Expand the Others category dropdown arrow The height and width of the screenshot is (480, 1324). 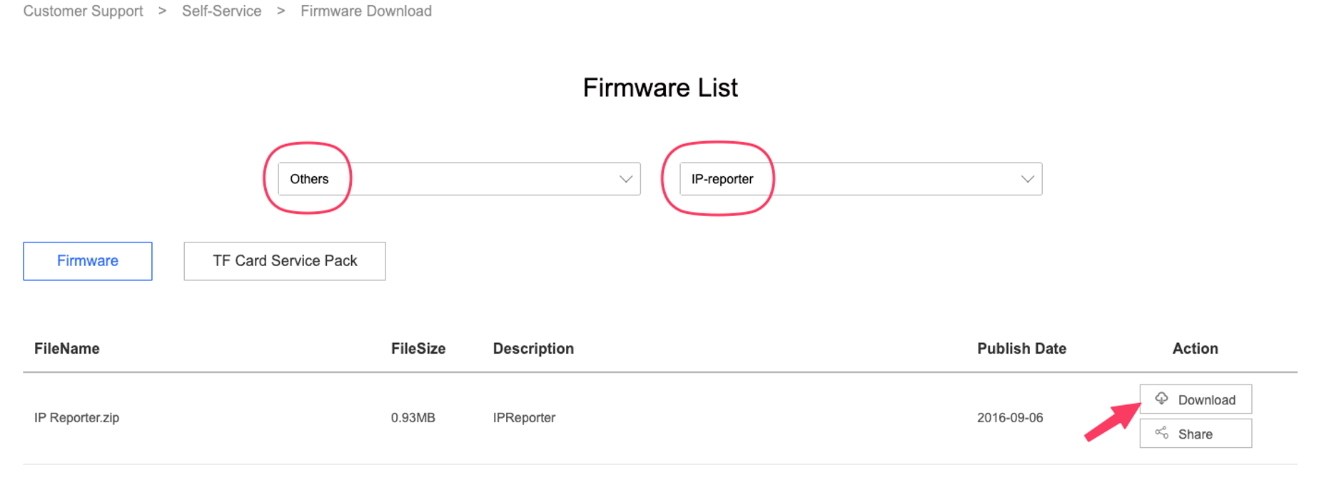pos(626,179)
